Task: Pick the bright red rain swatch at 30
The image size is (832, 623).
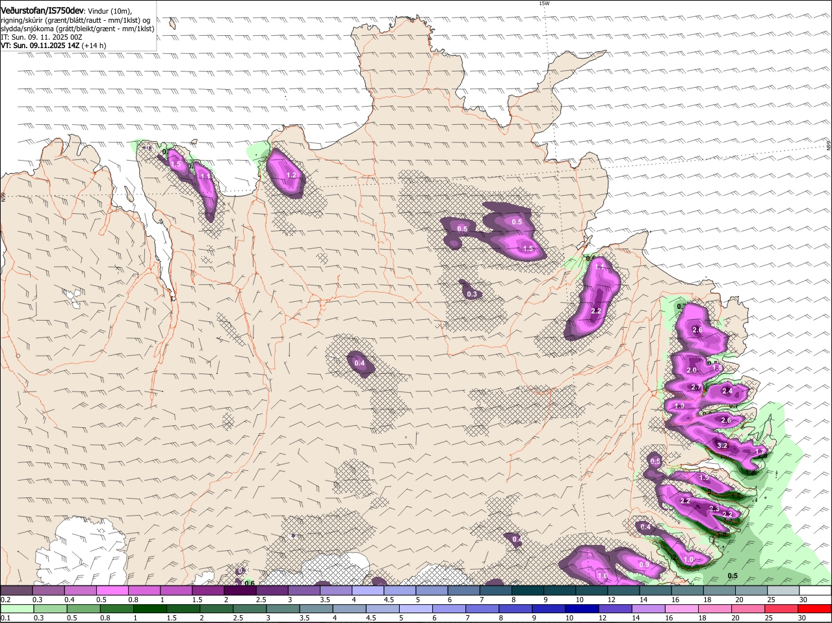Action: tap(816, 609)
